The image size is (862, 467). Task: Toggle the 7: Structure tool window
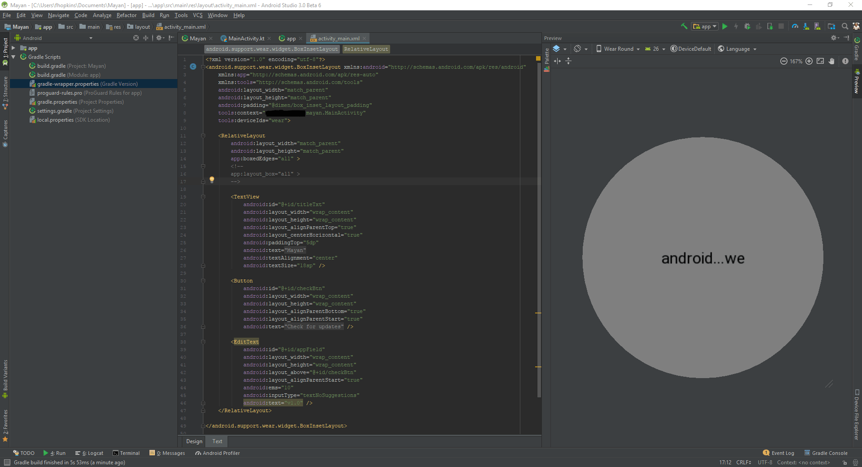[x=5, y=93]
